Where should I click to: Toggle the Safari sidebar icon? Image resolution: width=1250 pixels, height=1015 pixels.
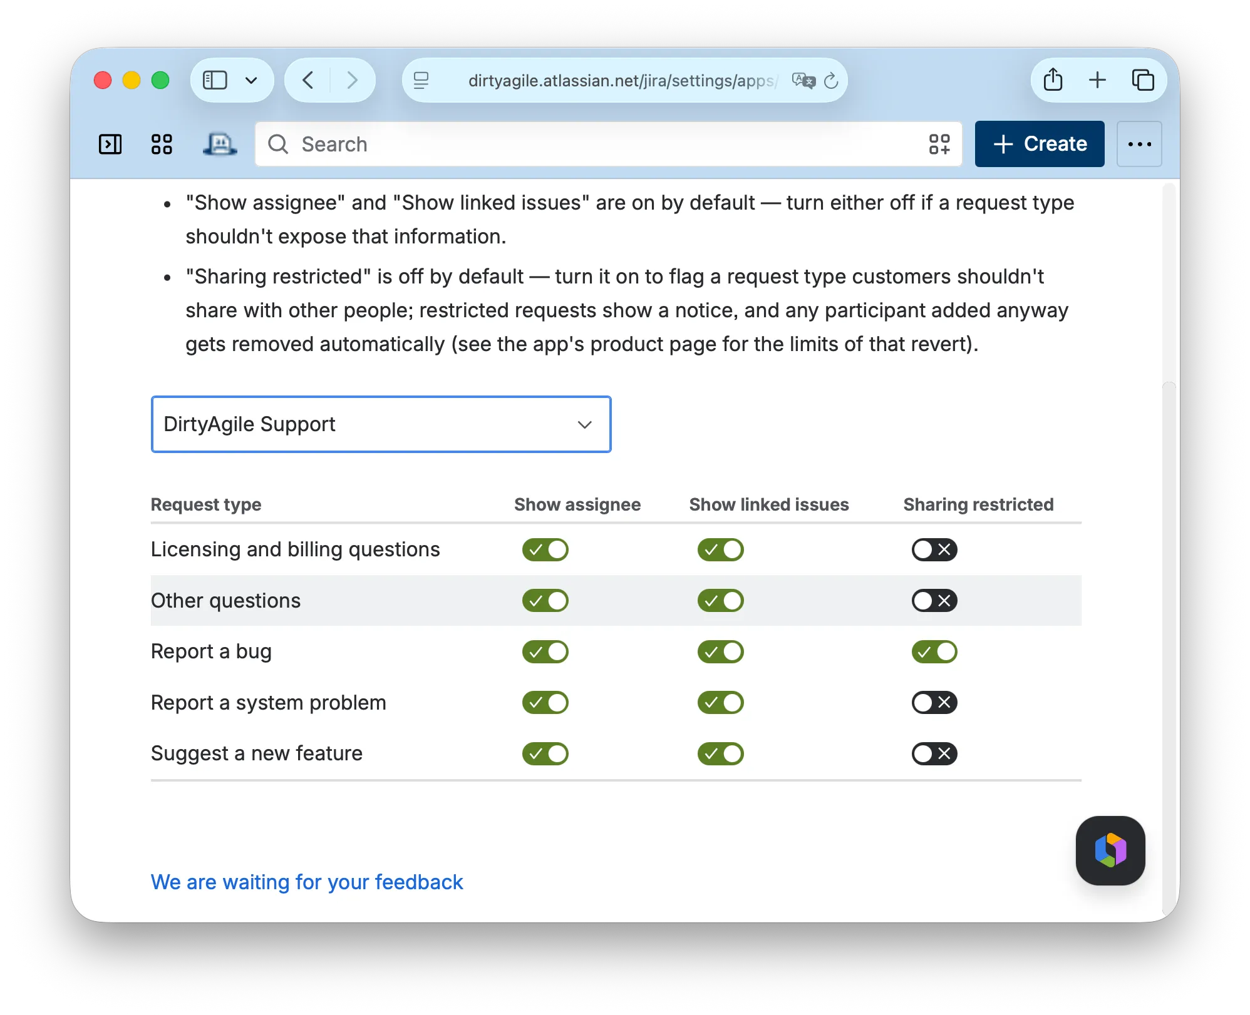215,80
